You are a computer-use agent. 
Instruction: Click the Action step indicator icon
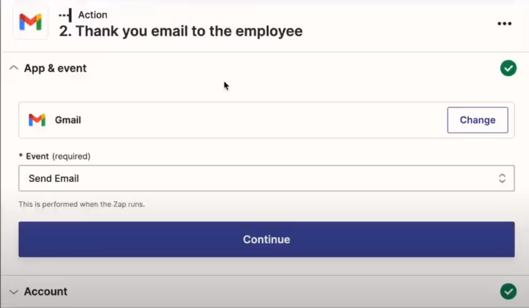(64, 15)
